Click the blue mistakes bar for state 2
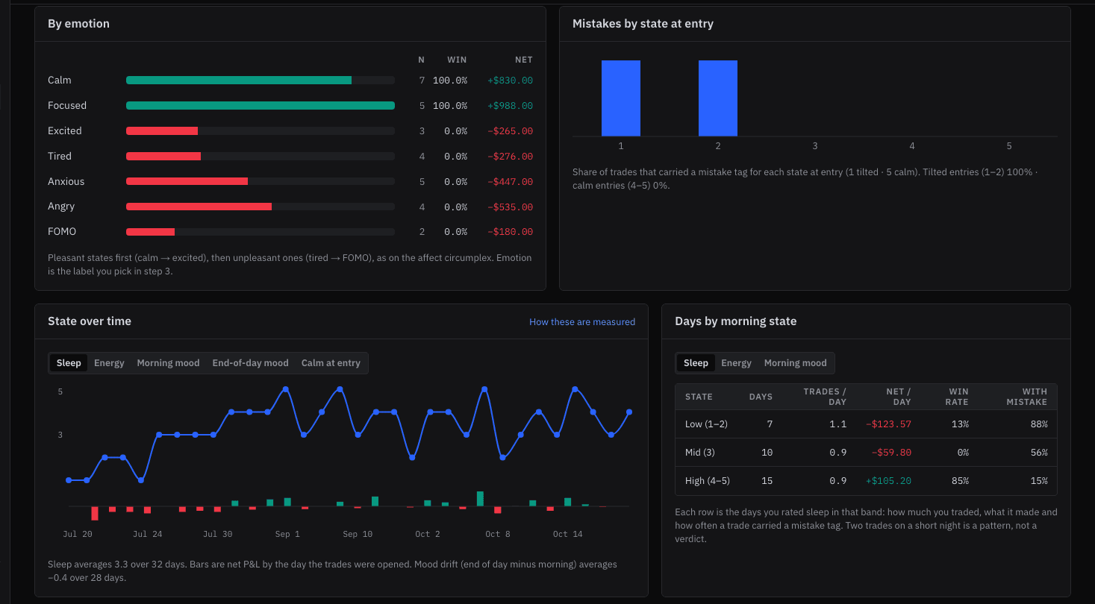1095x604 pixels. click(718, 98)
